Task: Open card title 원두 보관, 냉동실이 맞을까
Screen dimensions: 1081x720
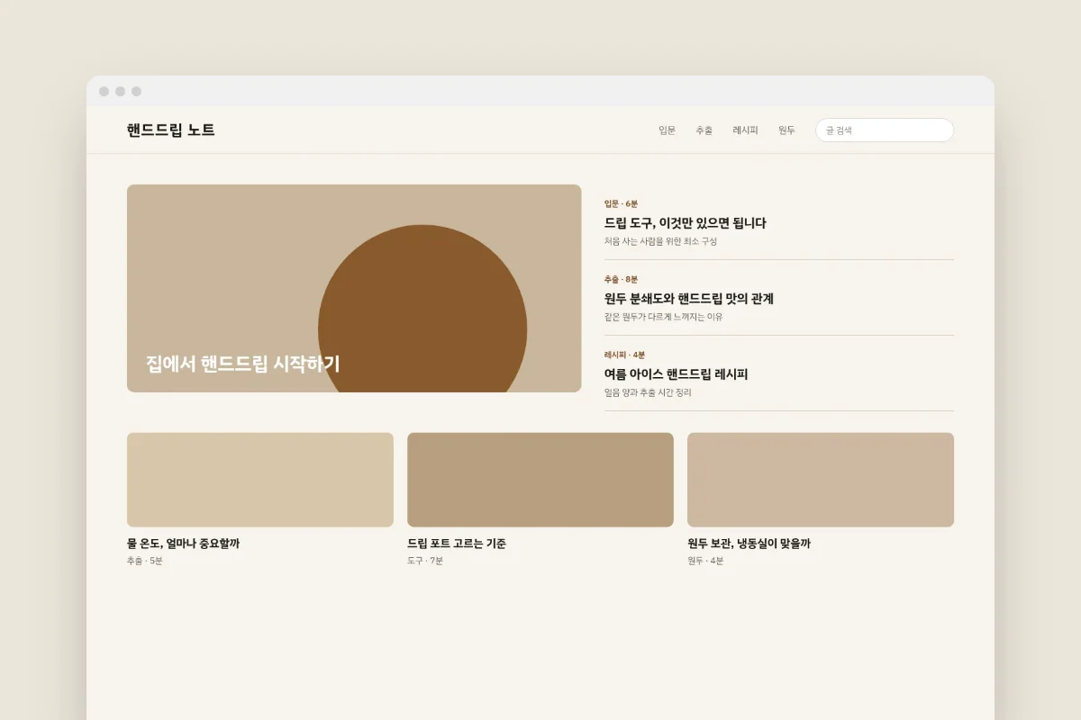Action: tap(749, 544)
